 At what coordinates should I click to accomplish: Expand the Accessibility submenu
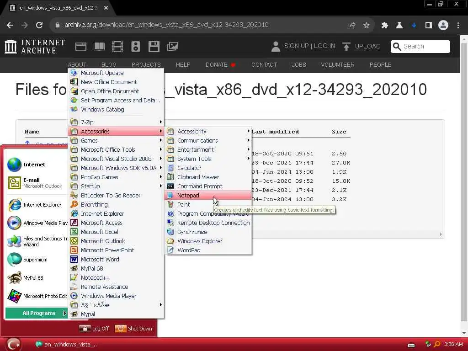coord(208,131)
